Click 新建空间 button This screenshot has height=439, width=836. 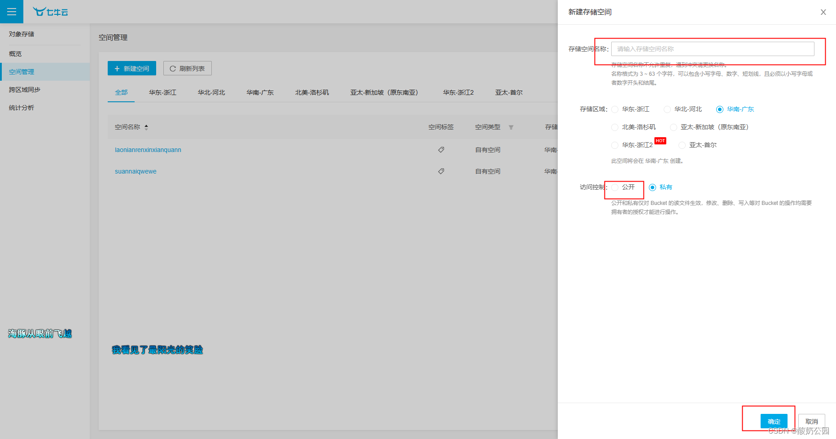[x=132, y=68]
